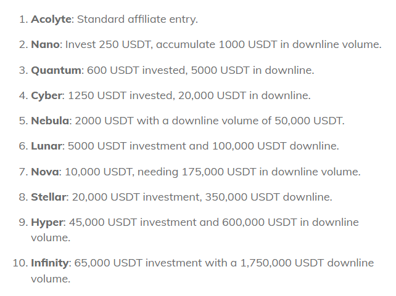
Task: Select the bold Nano rank label
Action: [x=45, y=44]
